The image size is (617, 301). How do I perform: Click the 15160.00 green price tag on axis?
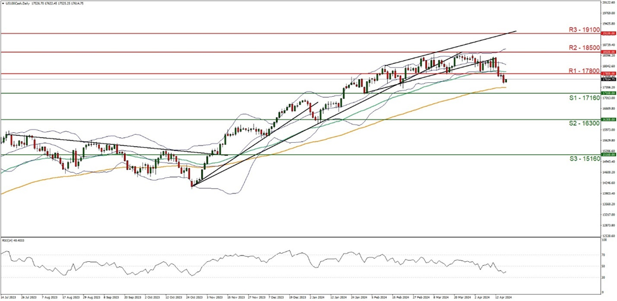608,154
